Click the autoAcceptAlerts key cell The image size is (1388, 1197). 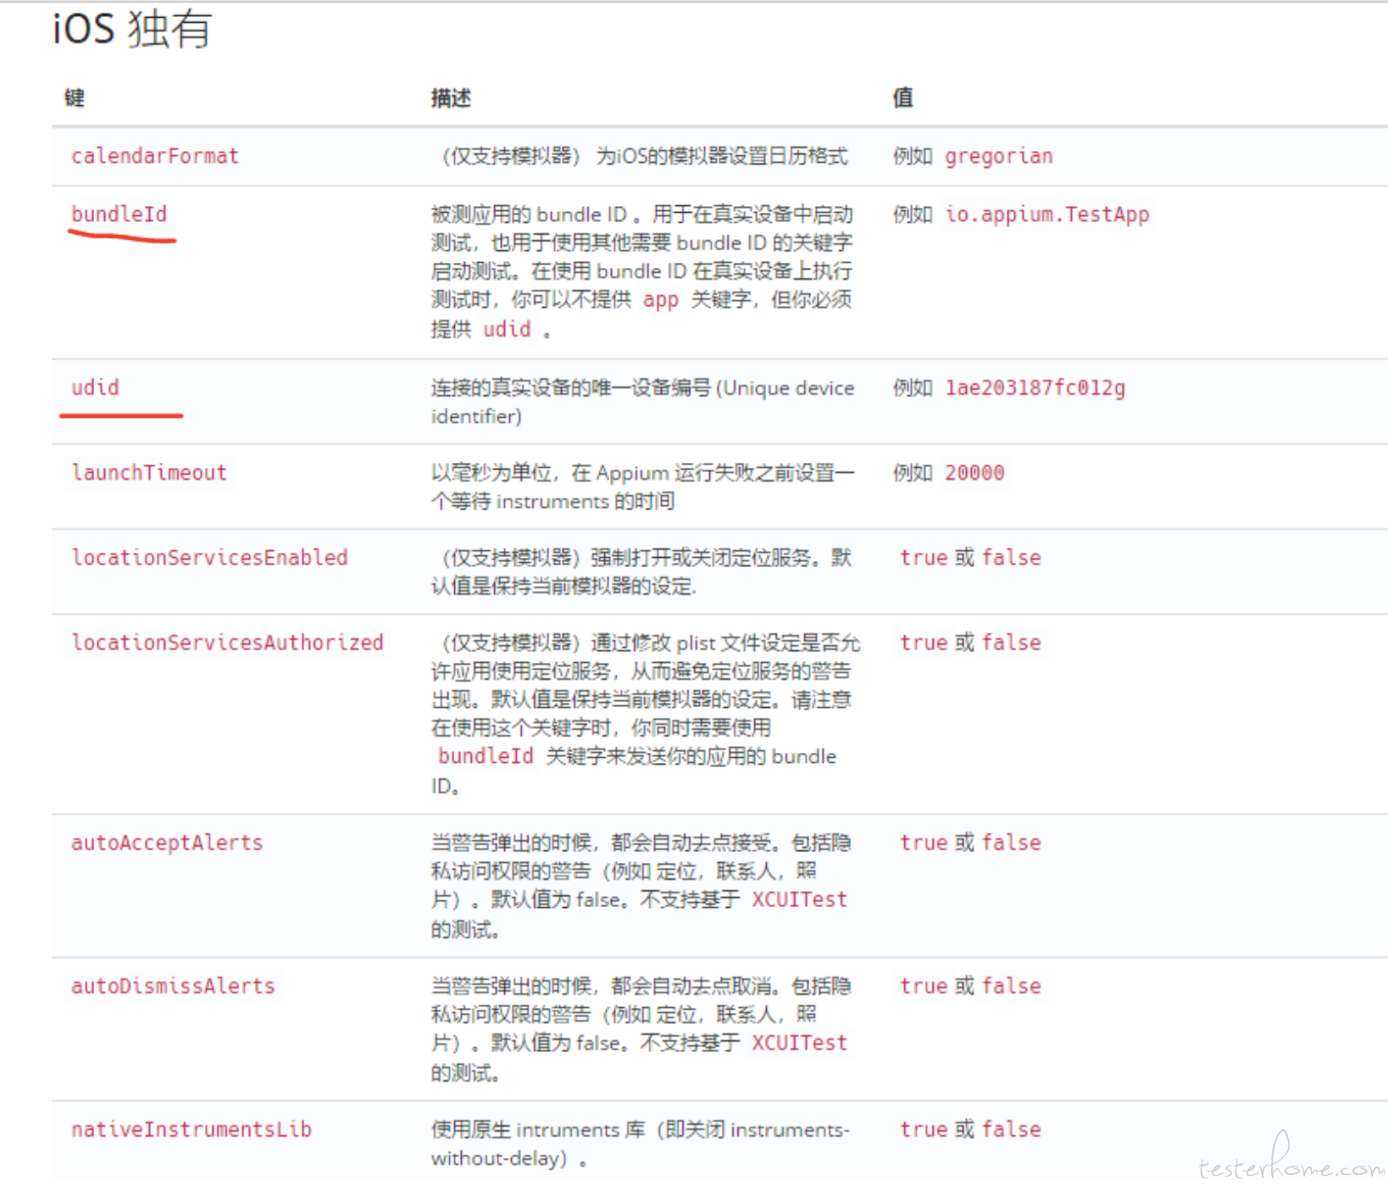pos(167,843)
